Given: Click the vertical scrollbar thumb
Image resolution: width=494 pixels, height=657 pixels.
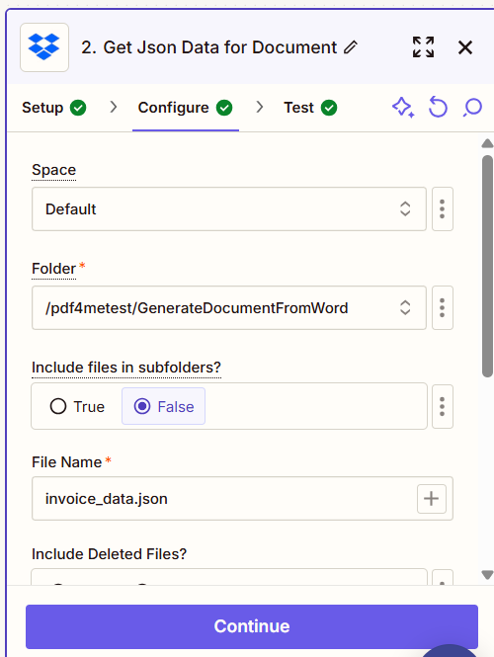Looking at the screenshot, I should point(487,267).
